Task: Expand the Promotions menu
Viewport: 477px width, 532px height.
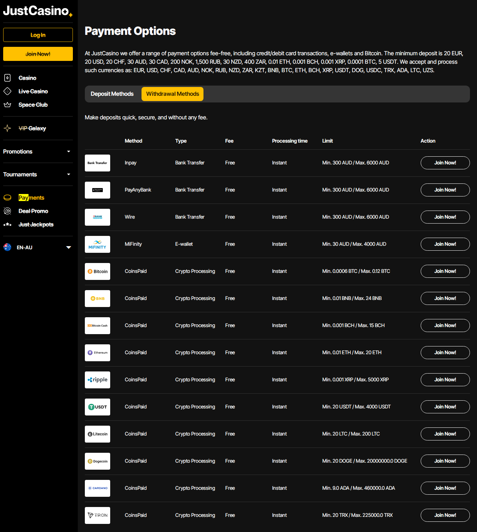Action: click(x=69, y=151)
